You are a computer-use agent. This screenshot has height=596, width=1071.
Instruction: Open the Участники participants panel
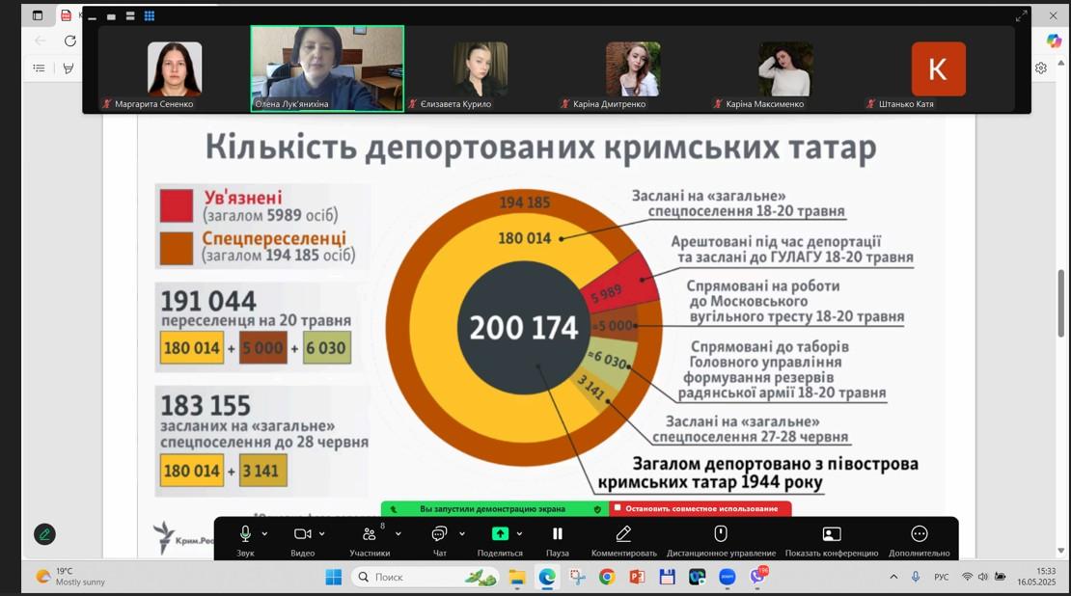point(370,539)
